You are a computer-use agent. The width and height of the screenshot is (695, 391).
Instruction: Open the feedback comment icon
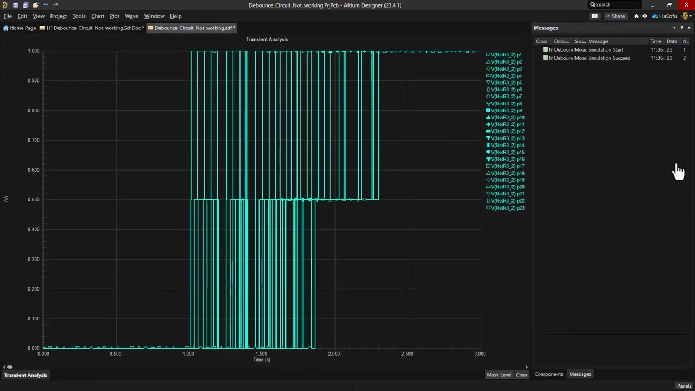point(595,16)
